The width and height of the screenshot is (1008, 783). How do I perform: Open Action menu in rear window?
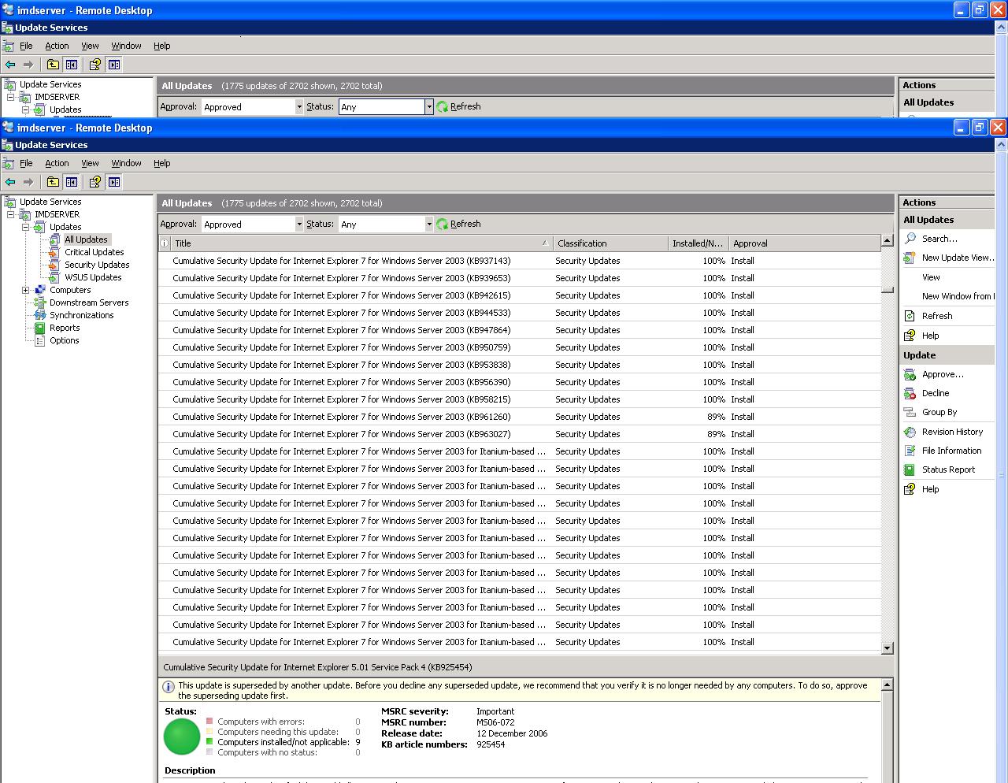click(57, 46)
